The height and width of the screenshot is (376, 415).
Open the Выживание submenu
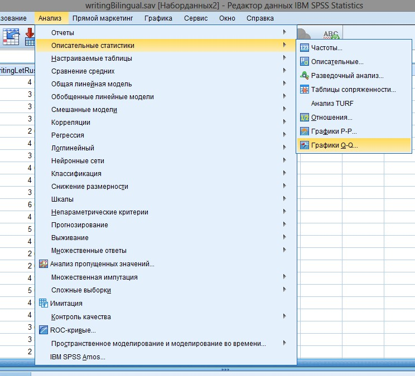(x=166, y=237)
